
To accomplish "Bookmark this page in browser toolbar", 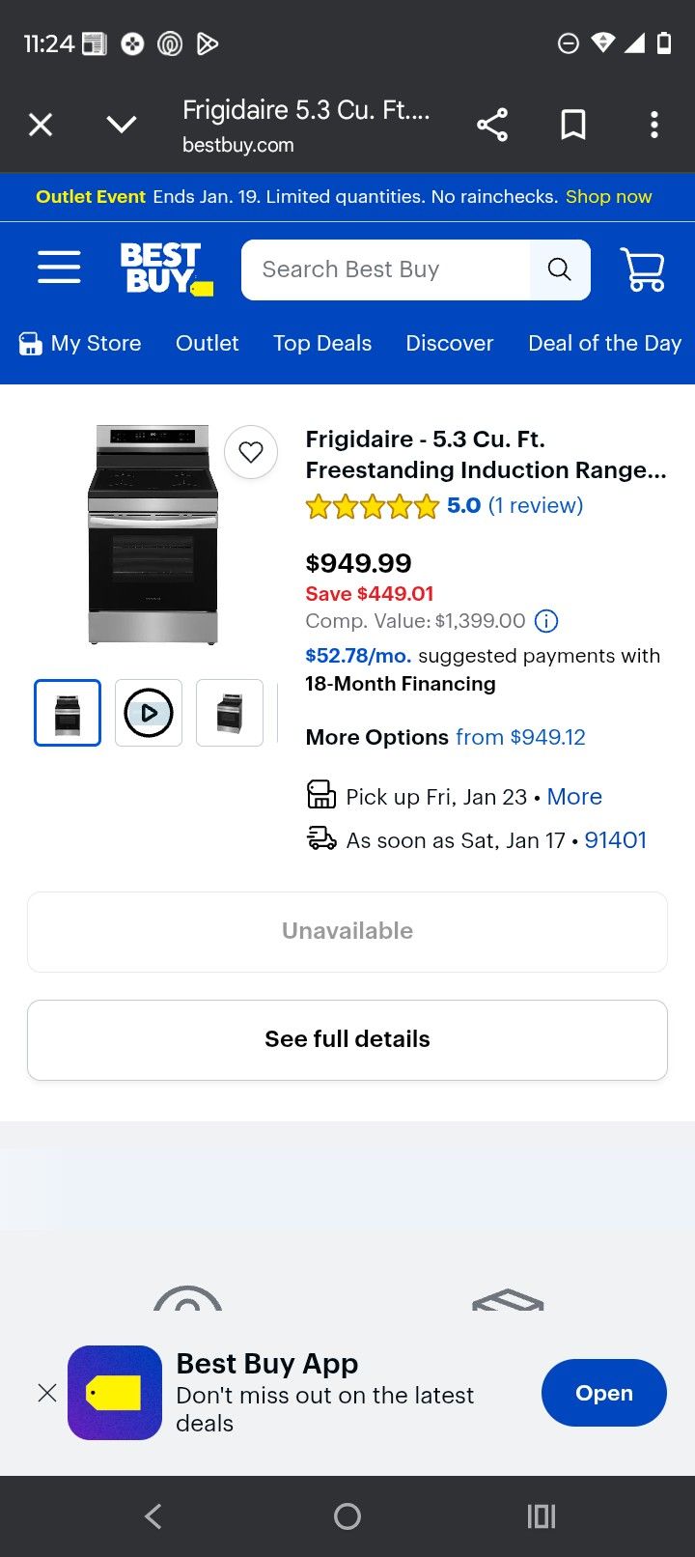I will click(573, 125).
